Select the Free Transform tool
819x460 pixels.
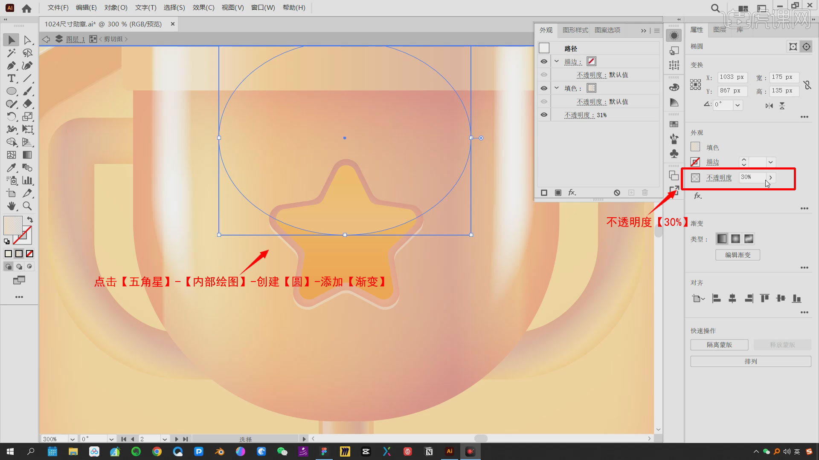[x=27, y=129]
